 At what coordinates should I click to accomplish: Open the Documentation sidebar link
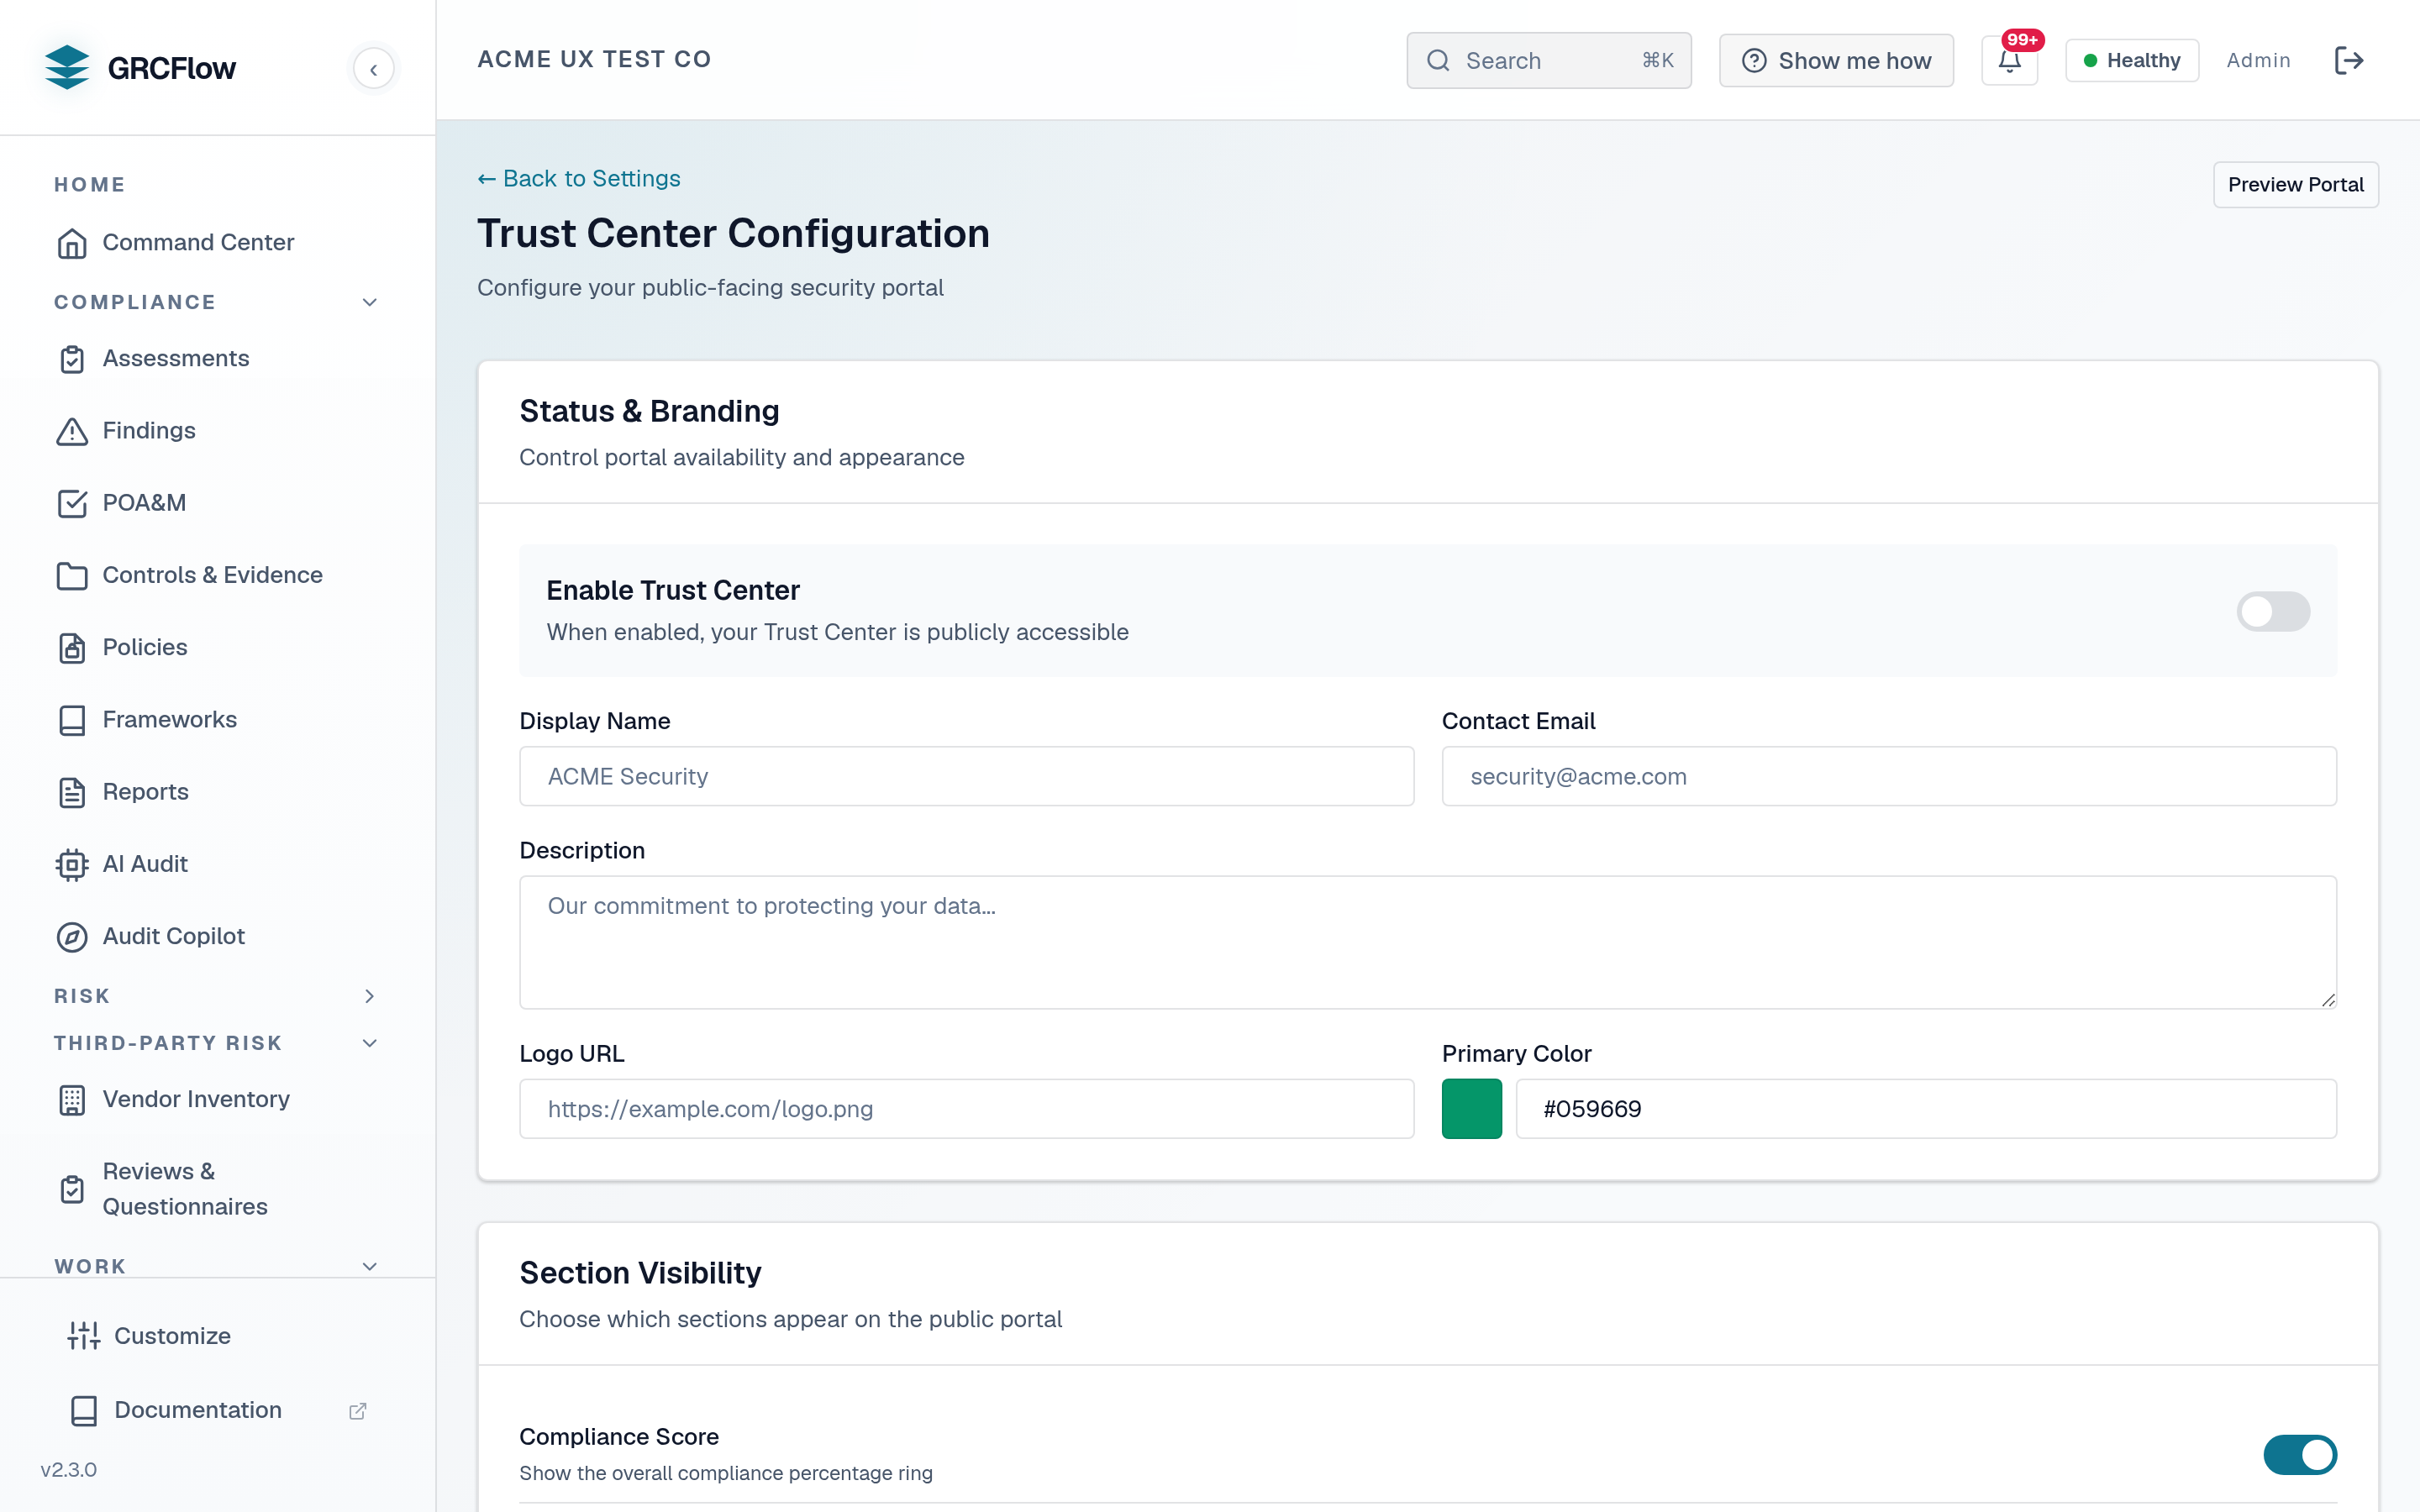217,1410
